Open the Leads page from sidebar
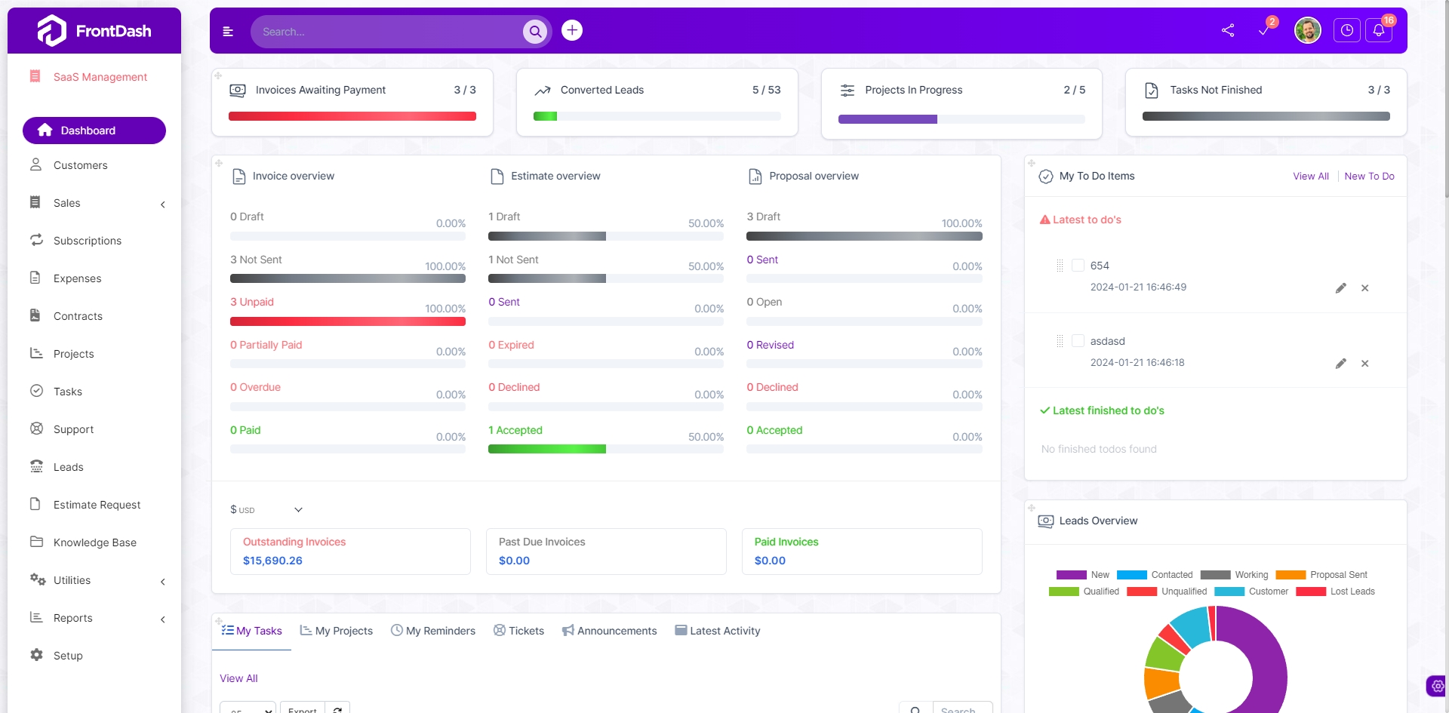Viewport: 1449px width, 713px height. pyautogui.click(x=68, y=467)
